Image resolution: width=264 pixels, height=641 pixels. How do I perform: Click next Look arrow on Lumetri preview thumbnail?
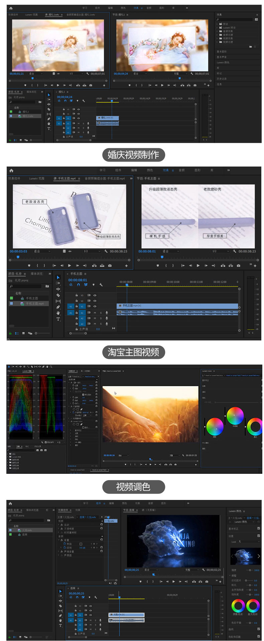click(x=259, y=556)
